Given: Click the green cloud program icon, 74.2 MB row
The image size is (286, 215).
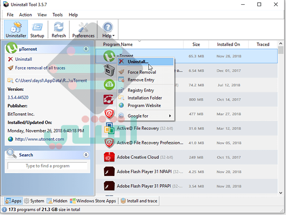Looking at the screenshot, I should point(109,85).
